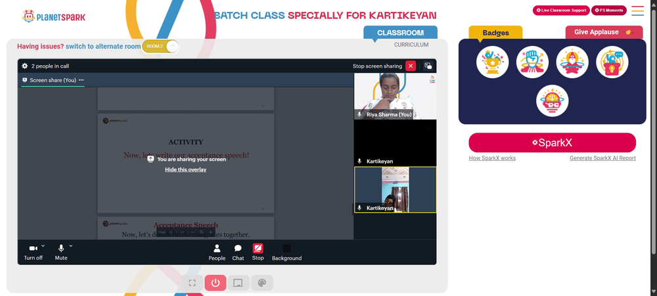This screenshot has height=296, width=657.
Task: Award the trophy star badge
Action: point(492,62)
